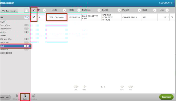Select 'à lotir' sidebar item
The image size is (176, 101).
pos(15,46)
